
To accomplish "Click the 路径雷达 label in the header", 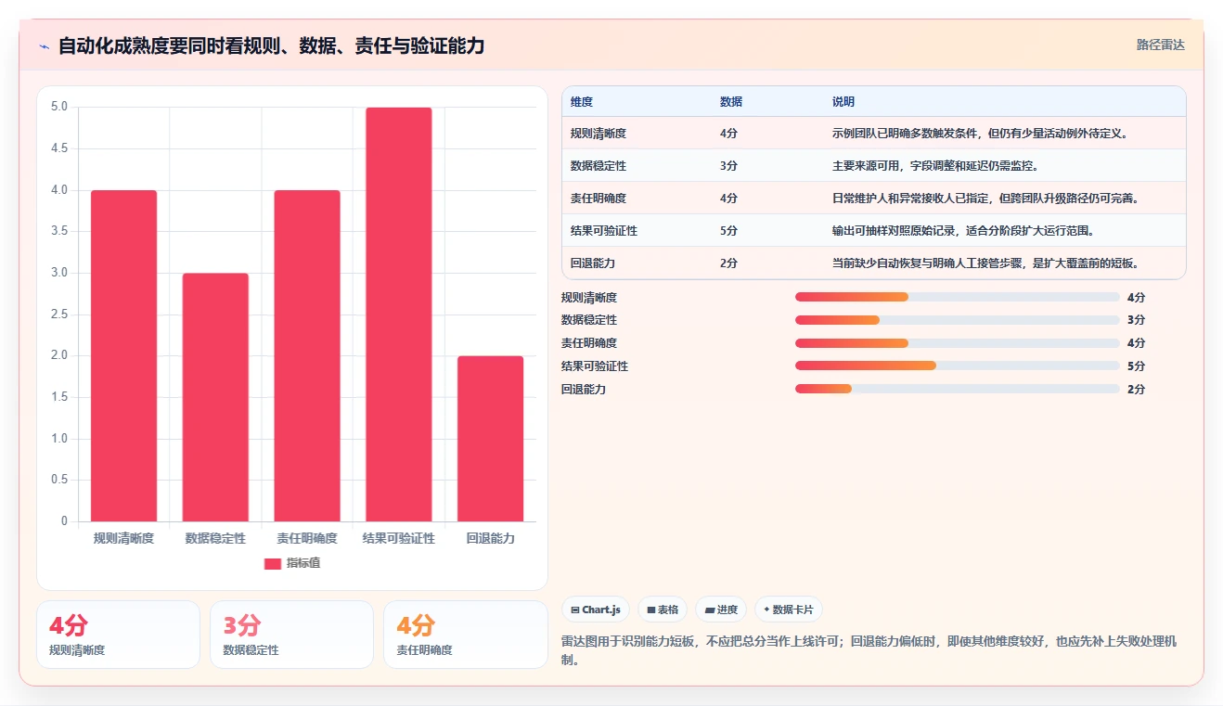I will point(1161,45).
